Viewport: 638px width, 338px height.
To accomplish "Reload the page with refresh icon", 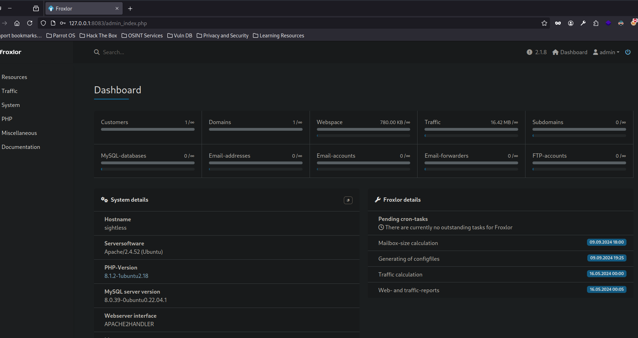I will (x=30, y=23).
